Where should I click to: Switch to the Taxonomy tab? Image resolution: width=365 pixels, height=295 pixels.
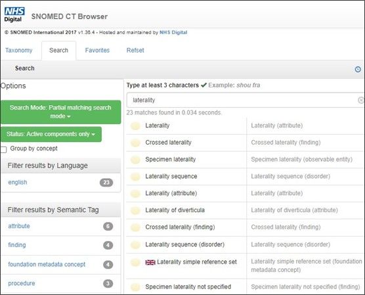tap(19, 51)
